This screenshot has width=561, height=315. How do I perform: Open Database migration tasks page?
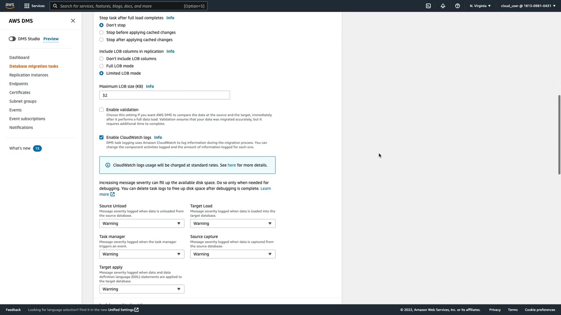tap(34, 66)
